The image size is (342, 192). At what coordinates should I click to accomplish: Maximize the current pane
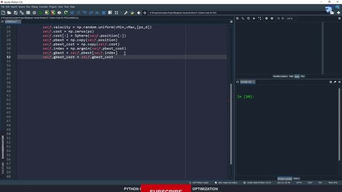click(x=110, y=13)
